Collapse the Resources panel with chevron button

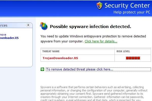point(28,25)
